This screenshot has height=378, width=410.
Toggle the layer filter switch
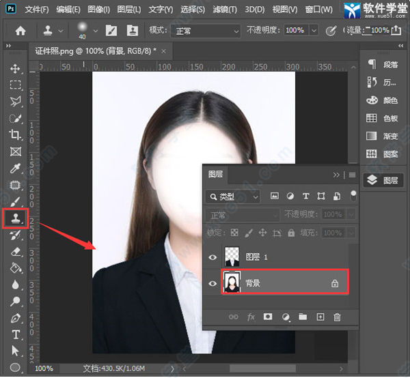click(353, 194)
